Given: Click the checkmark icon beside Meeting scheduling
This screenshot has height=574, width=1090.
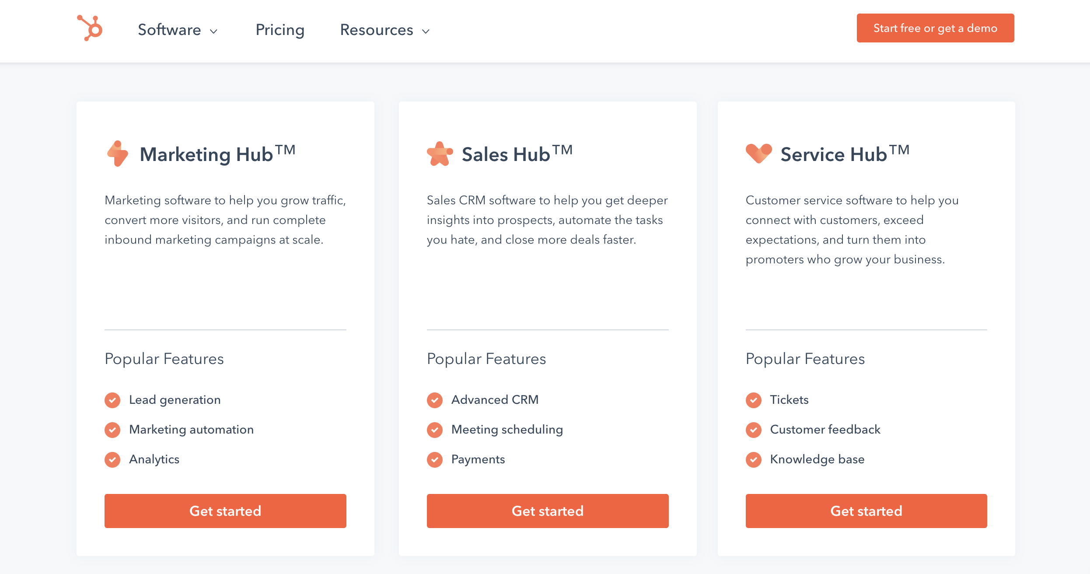Looking at the screenshot, I should tap(435, 430).
